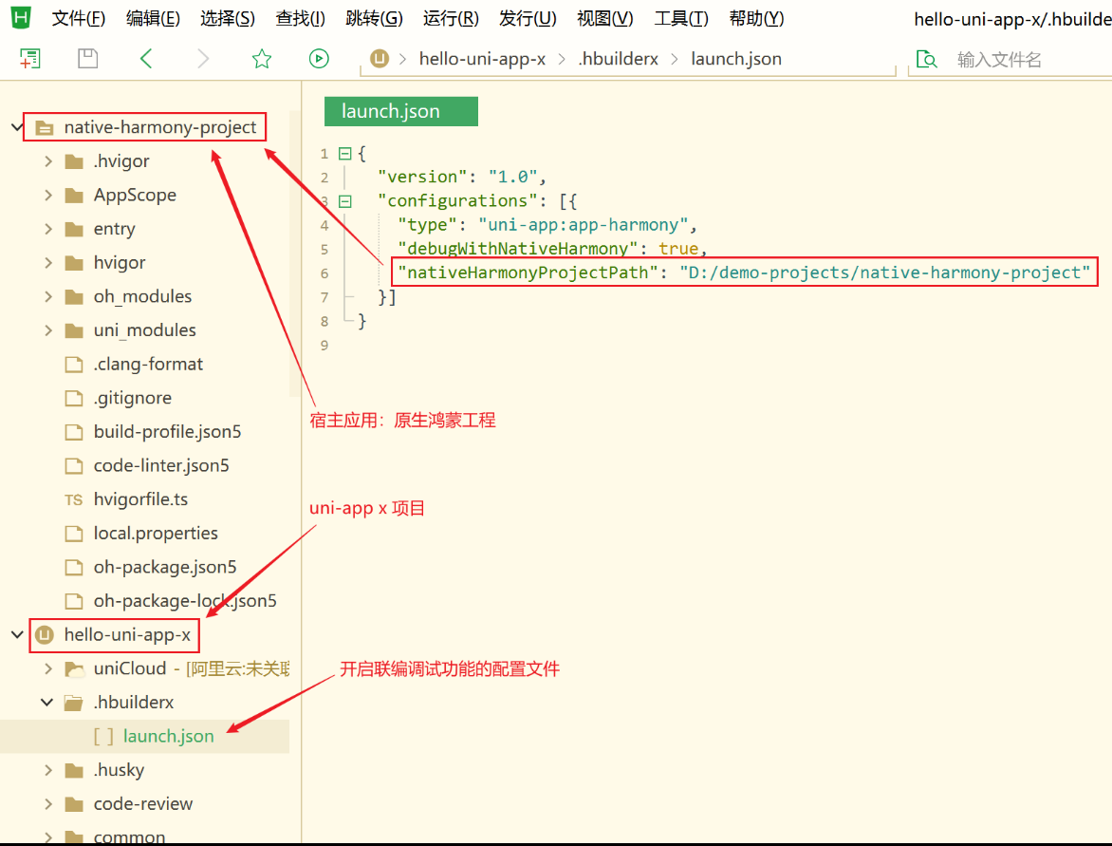Open the 查找(I) menu
The width and height of the screenshot is (1112, 846).
coord(301,18)
